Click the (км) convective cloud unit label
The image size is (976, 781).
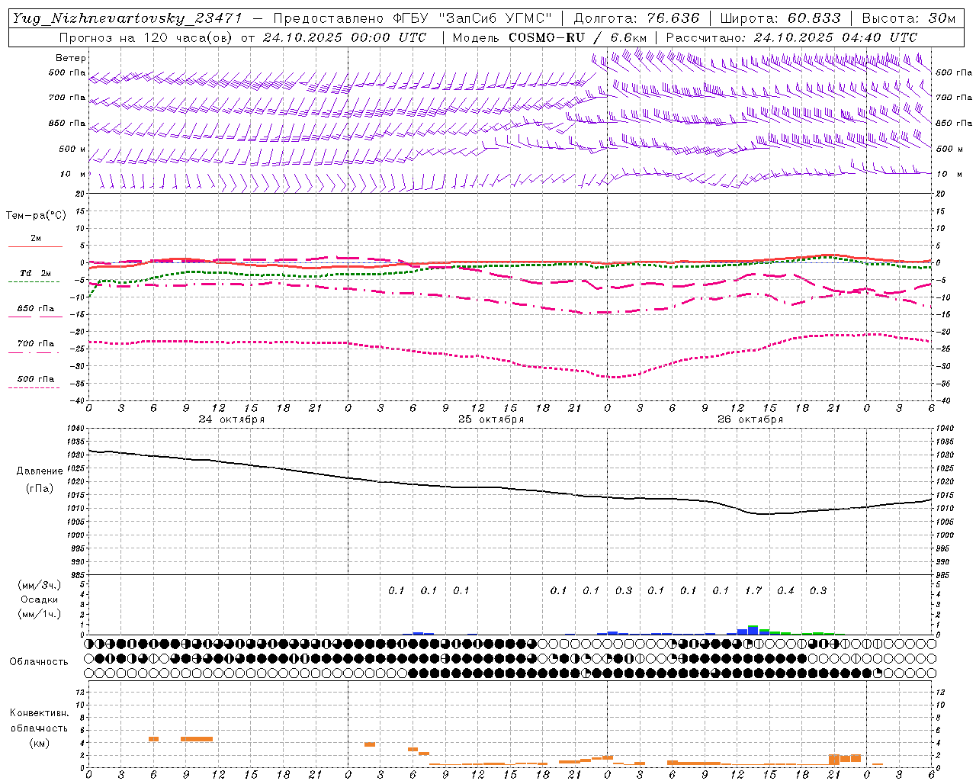pos(39,743)
